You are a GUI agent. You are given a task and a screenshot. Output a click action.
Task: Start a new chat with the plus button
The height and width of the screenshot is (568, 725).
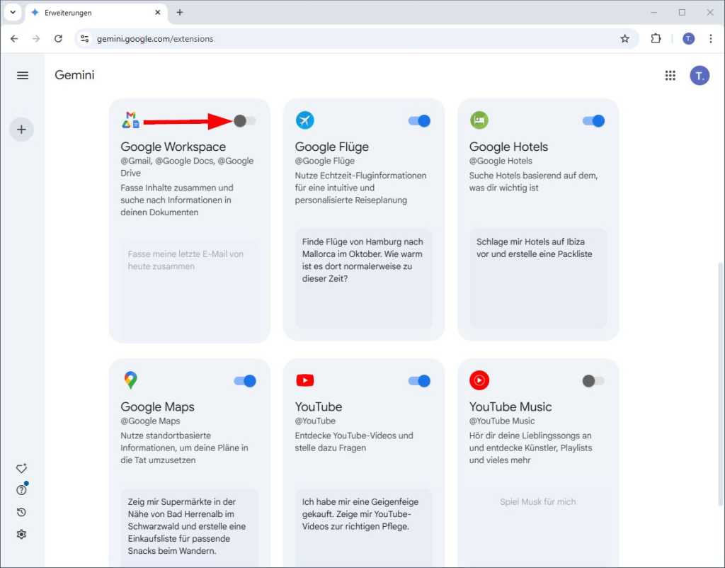(21, 129)
